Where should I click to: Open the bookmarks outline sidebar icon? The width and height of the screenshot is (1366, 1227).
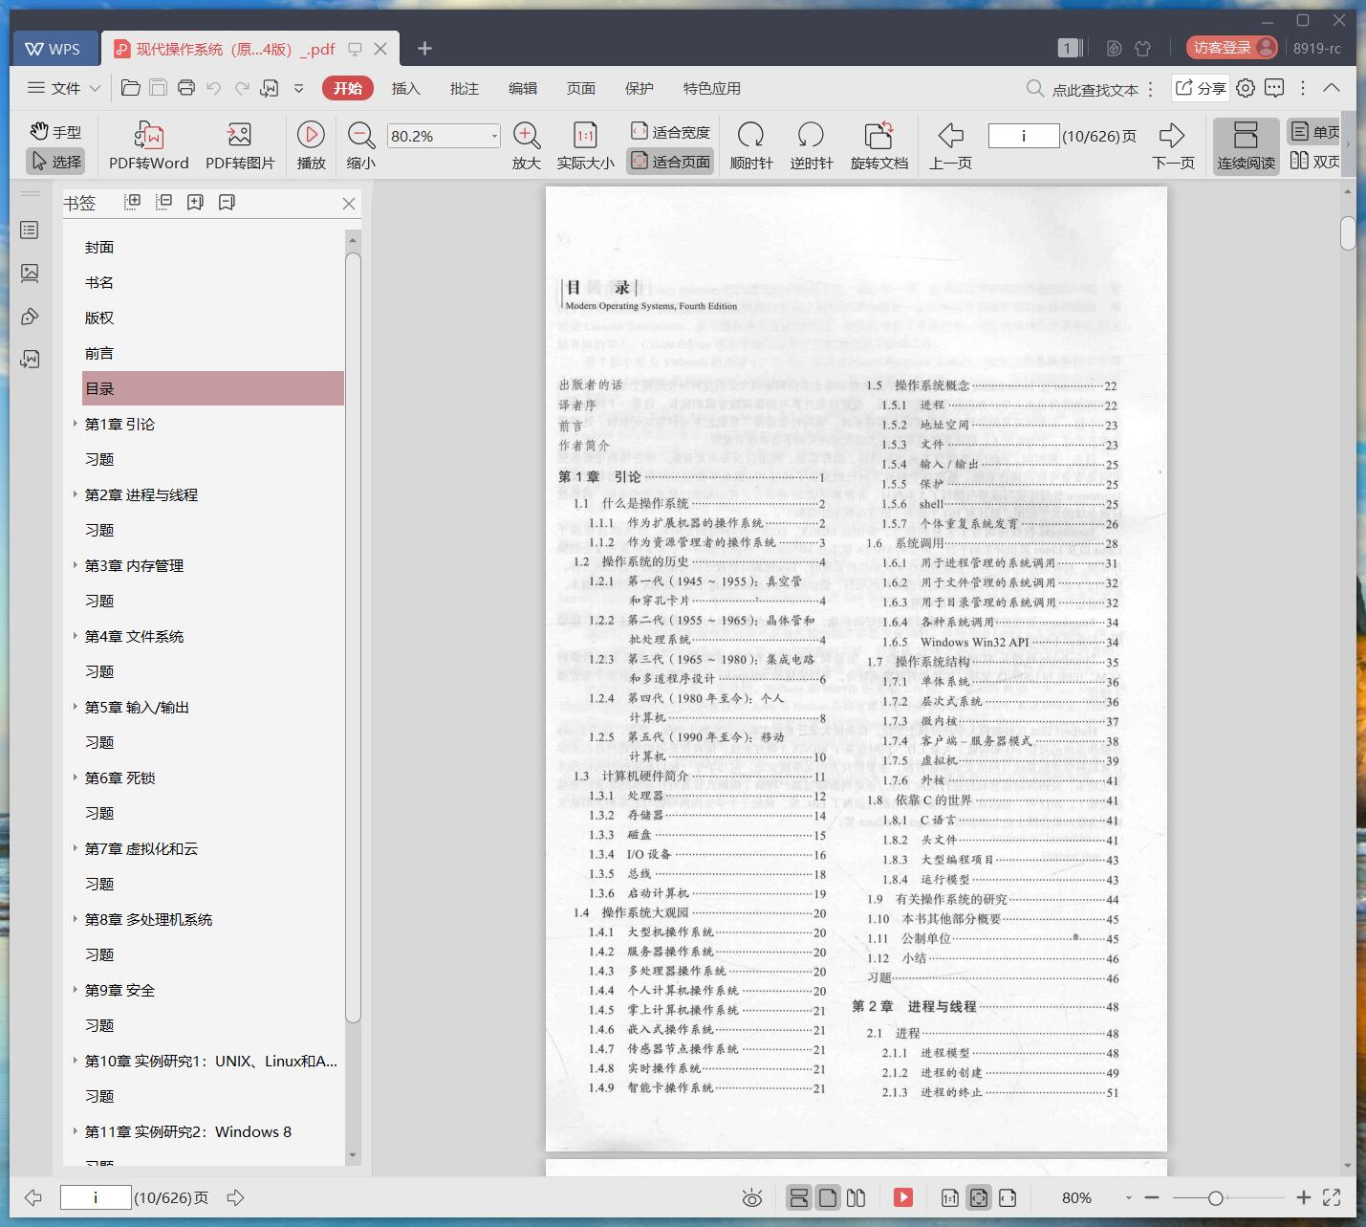30,230
